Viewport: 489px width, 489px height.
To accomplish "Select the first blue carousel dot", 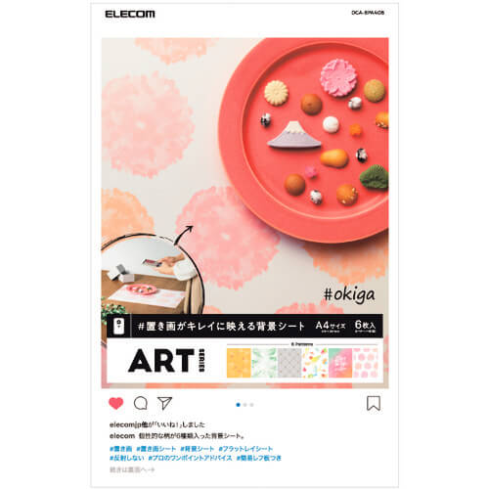I will click(x=238, y=405).
